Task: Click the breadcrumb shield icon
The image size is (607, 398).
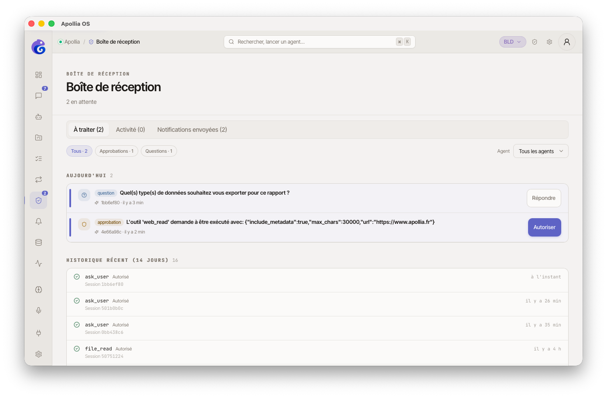Action: [91, 42]
